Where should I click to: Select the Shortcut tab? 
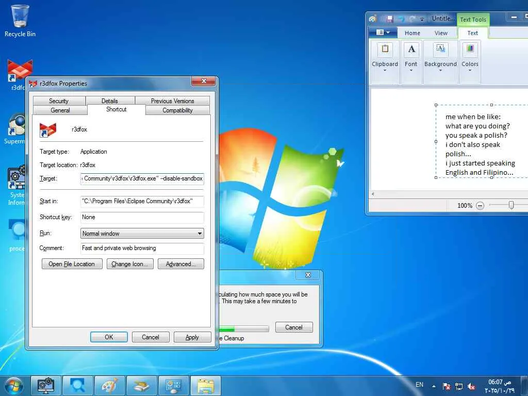point(116,109)
